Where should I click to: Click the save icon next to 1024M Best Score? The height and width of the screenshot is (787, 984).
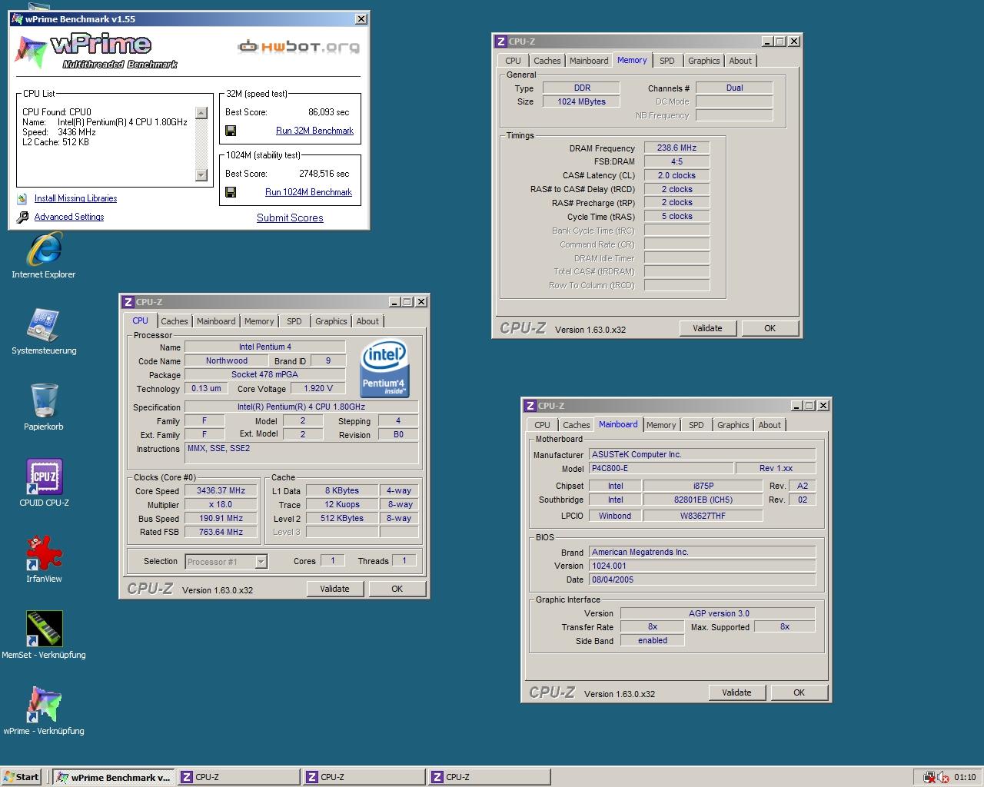[x=231, y=192]
